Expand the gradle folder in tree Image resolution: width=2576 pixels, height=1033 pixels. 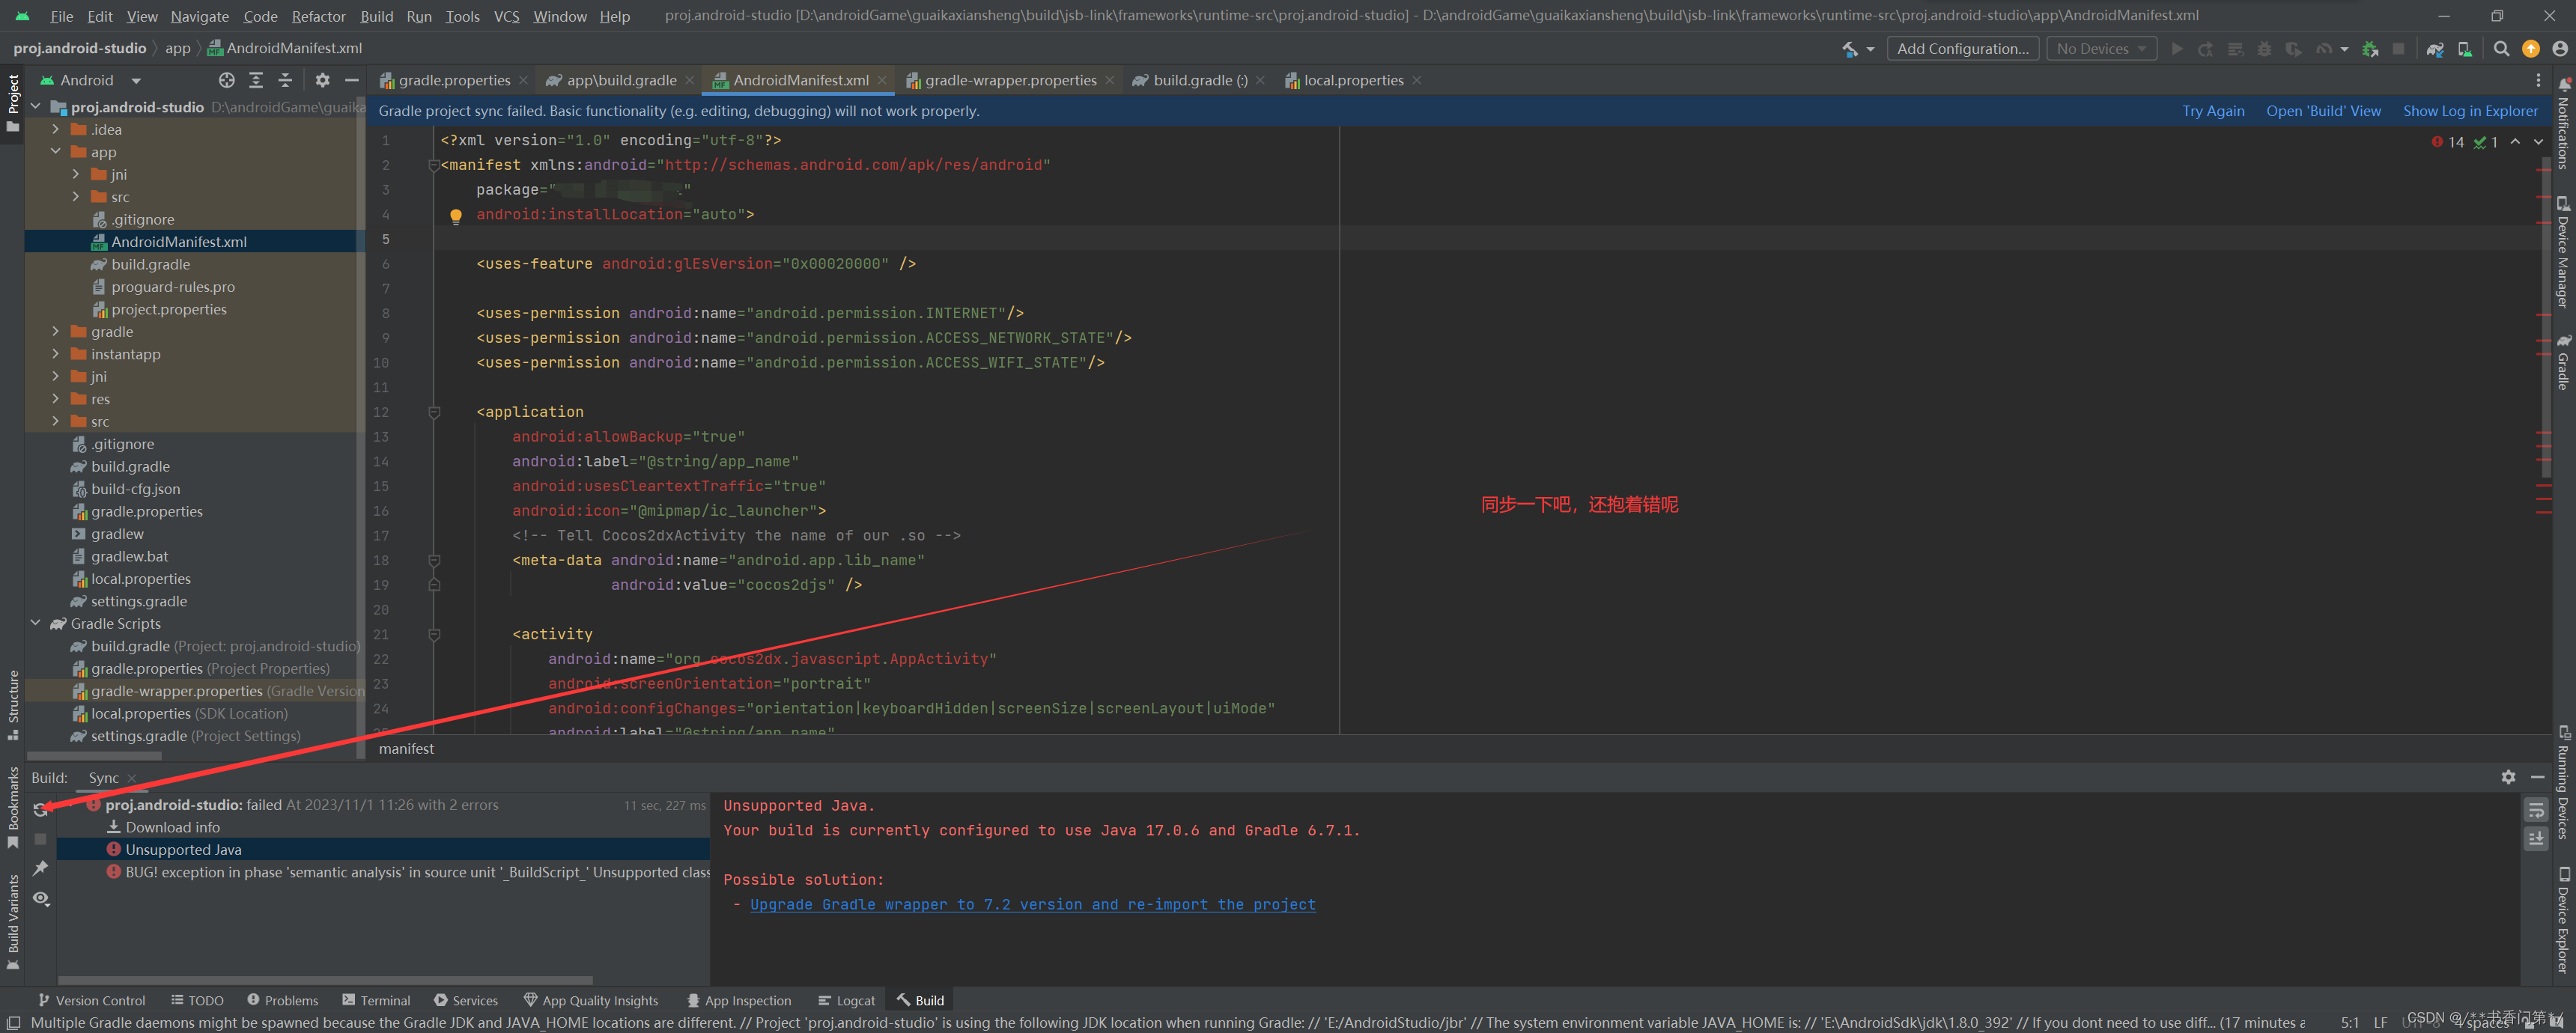56,332
